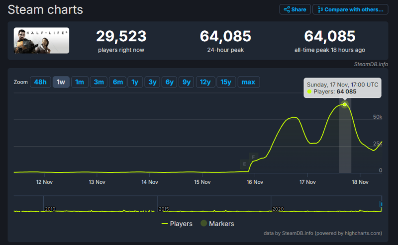Open Compare with others option

(x=350, y=9)
